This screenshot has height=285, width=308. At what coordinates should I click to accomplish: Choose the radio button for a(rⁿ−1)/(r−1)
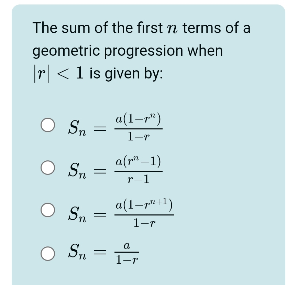point(48,168)
